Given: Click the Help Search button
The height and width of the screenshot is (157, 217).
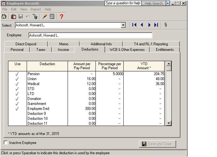Looking at the screenshot, I should [x=154, y=3].
